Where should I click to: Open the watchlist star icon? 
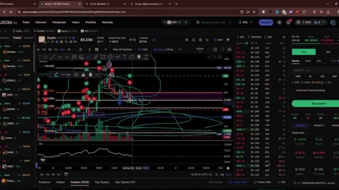point(279,22)
